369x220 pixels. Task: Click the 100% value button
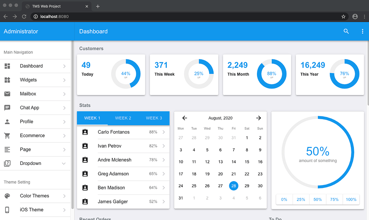coord(351,199)
